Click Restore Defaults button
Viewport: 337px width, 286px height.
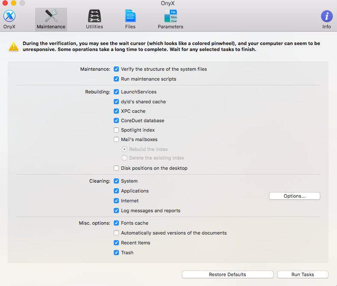pos(228,274)
